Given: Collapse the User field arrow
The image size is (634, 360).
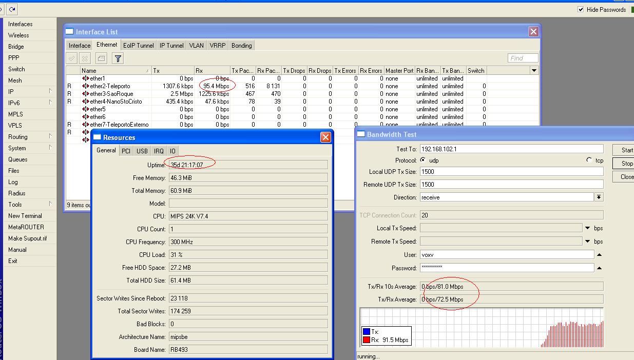Looking at the screenshot, I should pyautogui.click(x=599, y=254).
